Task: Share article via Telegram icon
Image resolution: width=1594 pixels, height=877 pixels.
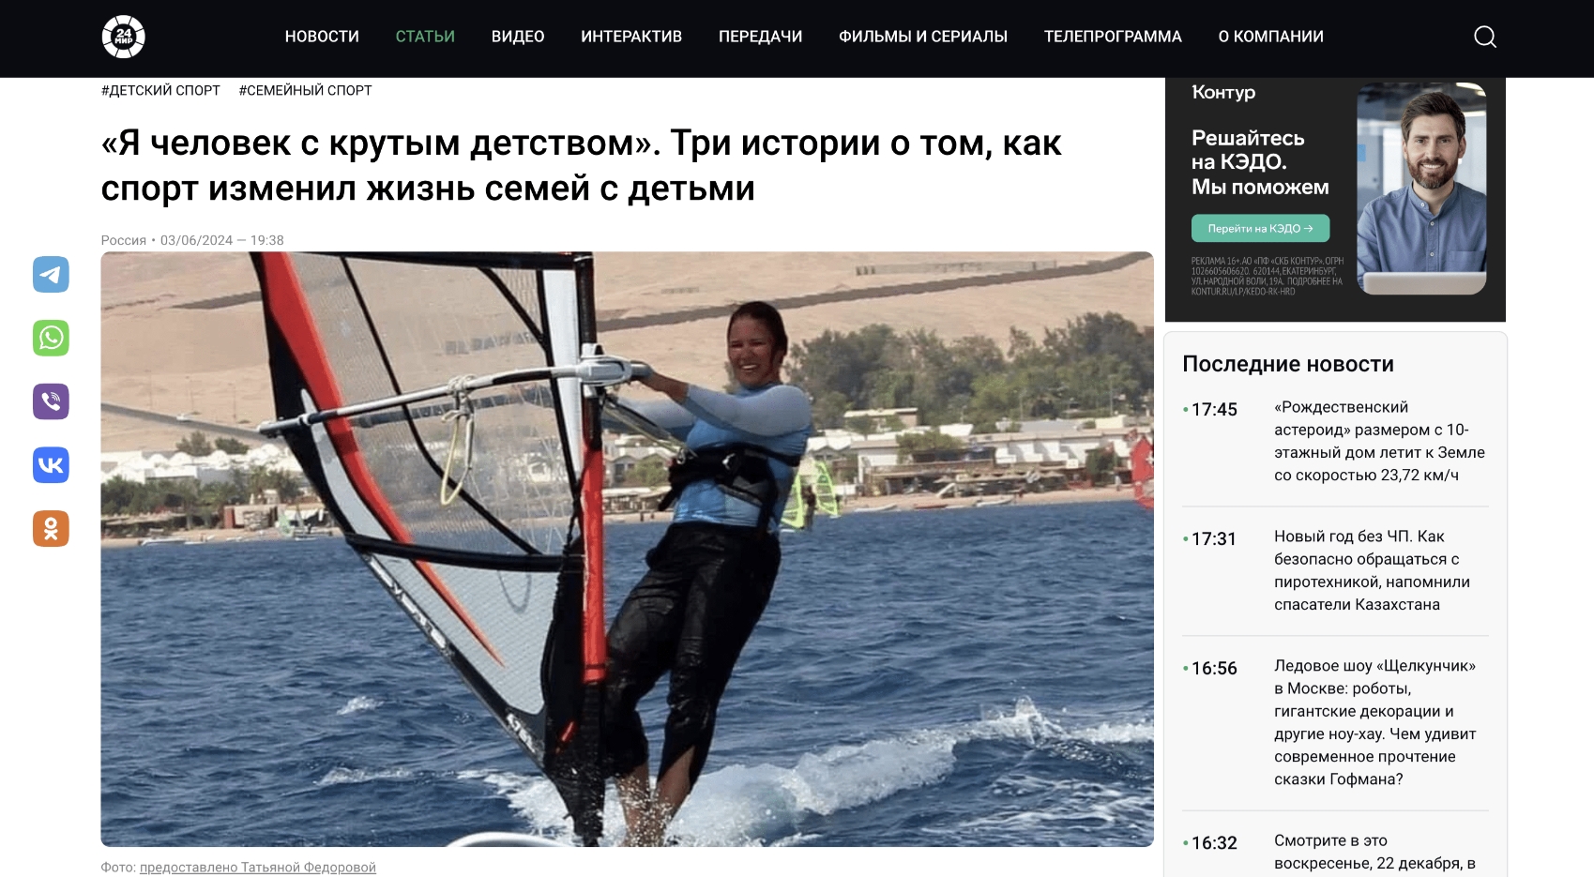Action: tap(52, 275)
